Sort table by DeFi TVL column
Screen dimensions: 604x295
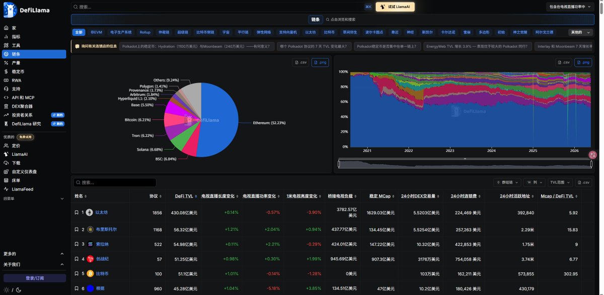click(x=186, y=196)
